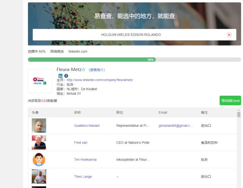Click the 地址: Betula 31 line
The image size is (243, 188).
click(x=69, y=94)
